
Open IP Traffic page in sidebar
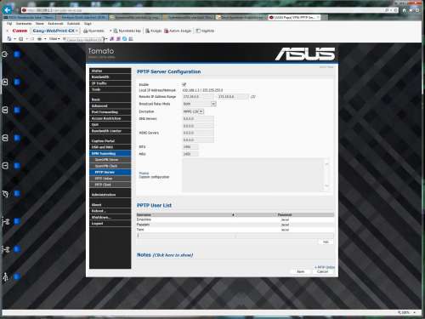110,83
